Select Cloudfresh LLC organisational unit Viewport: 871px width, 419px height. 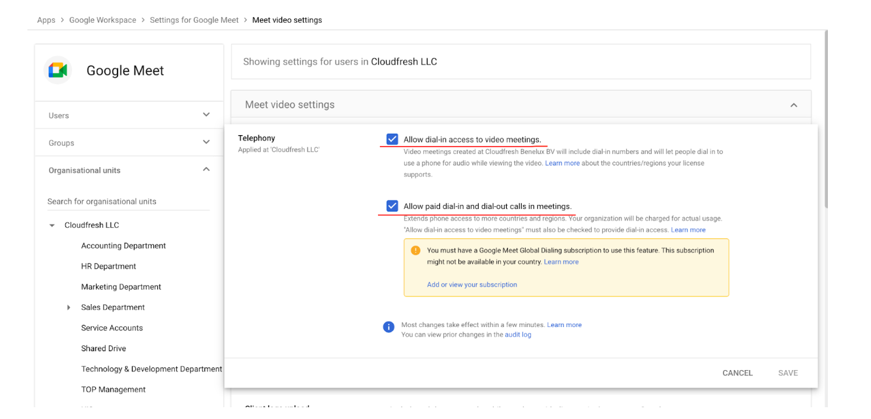(91, 225)
